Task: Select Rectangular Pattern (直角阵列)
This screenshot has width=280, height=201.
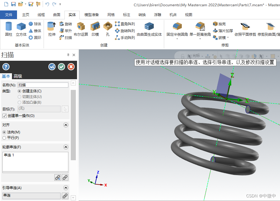Action: [125, 24]
